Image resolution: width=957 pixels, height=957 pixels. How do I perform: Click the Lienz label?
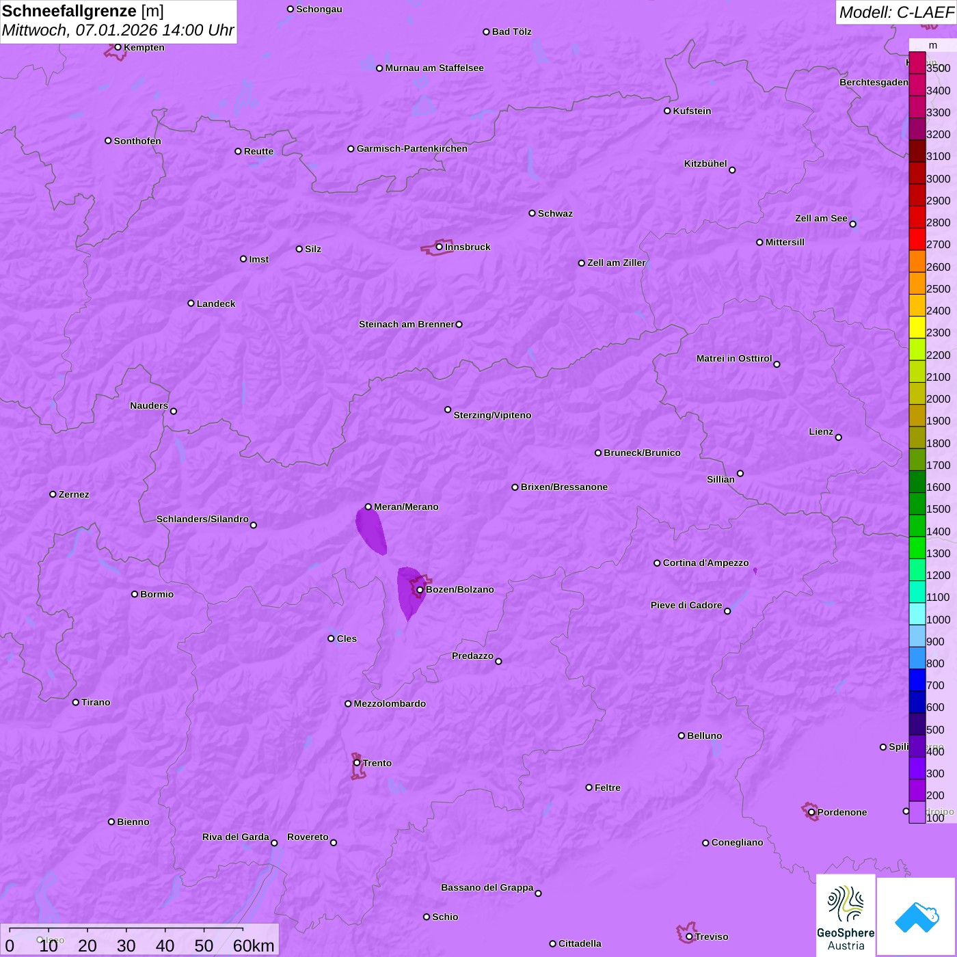coord(821,431)
